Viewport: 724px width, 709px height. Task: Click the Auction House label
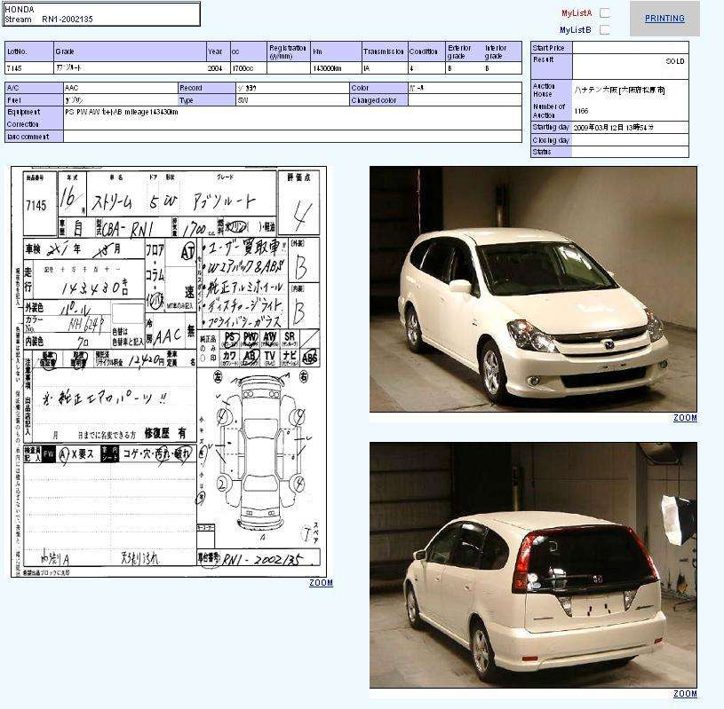(544, 90)
